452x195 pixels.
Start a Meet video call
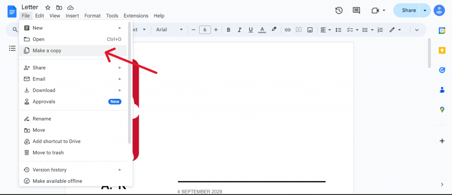point(375,11)
